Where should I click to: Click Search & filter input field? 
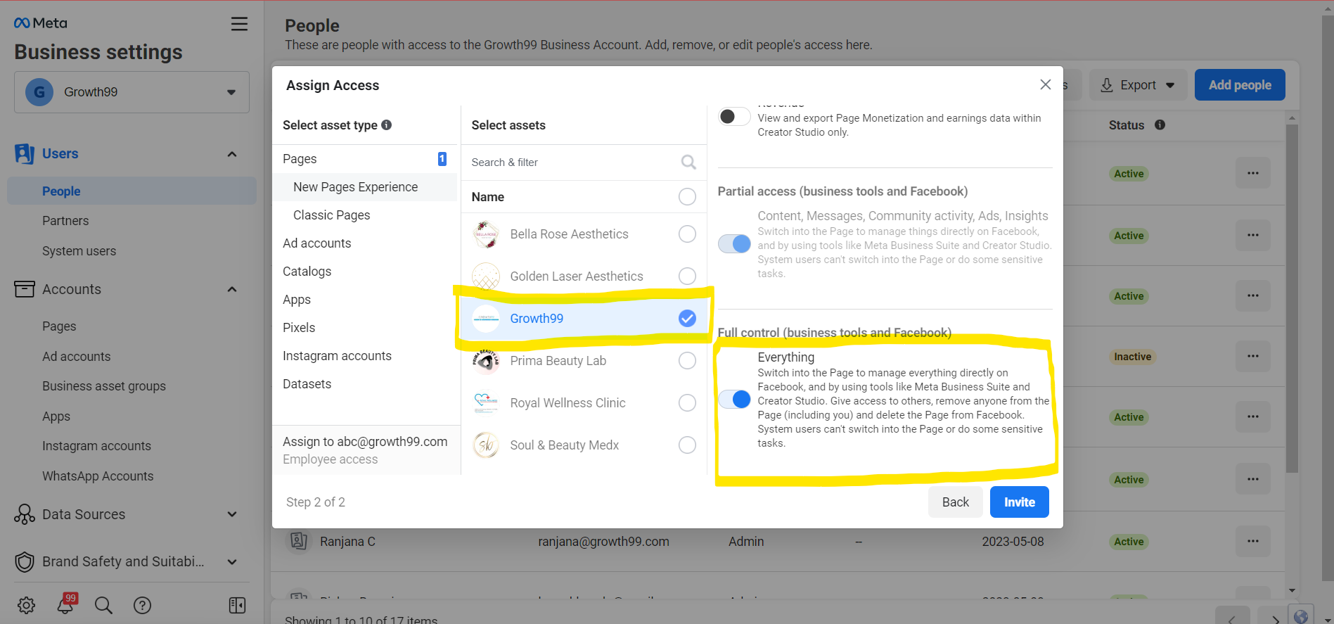click(584, 163)
